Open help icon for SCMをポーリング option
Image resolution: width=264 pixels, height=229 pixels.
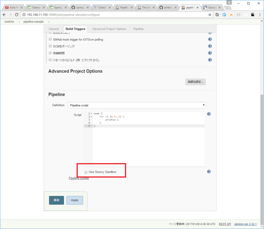pos(210,46)
